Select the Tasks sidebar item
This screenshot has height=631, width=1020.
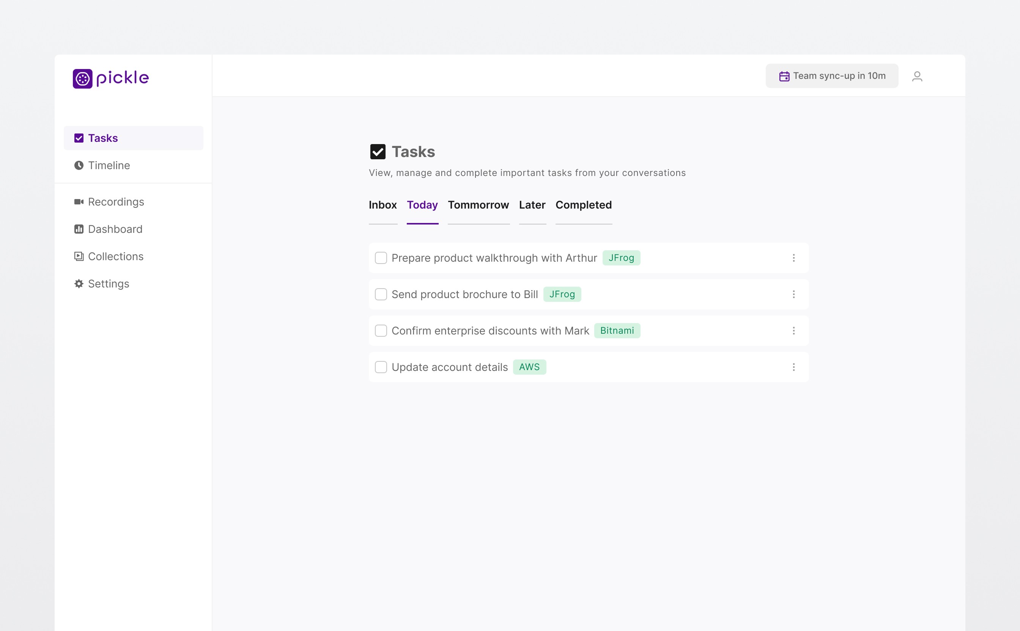coord(133,138)
